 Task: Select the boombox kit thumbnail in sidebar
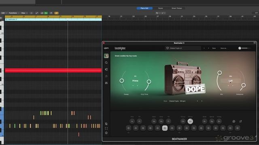106,56
